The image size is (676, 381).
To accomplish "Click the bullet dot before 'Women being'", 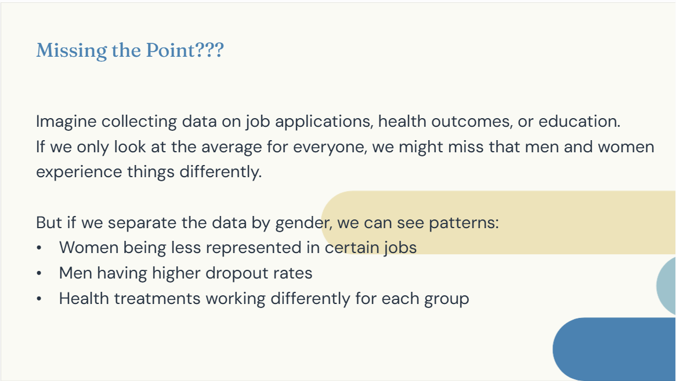I will pos(39,248).
